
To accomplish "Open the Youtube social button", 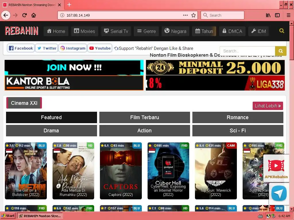I will click(x=100, y=48).
